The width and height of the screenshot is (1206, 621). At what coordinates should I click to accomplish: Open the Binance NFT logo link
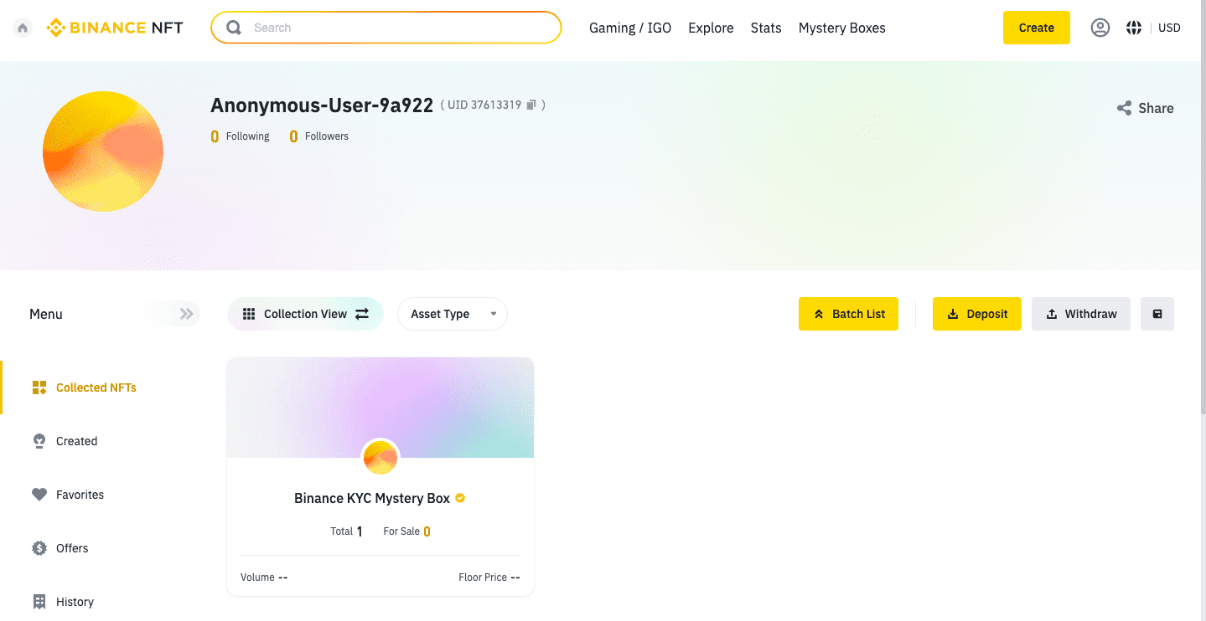coord(115,28)
